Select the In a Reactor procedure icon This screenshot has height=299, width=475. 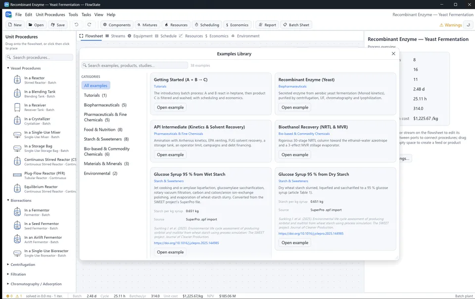tap(17, 80)
